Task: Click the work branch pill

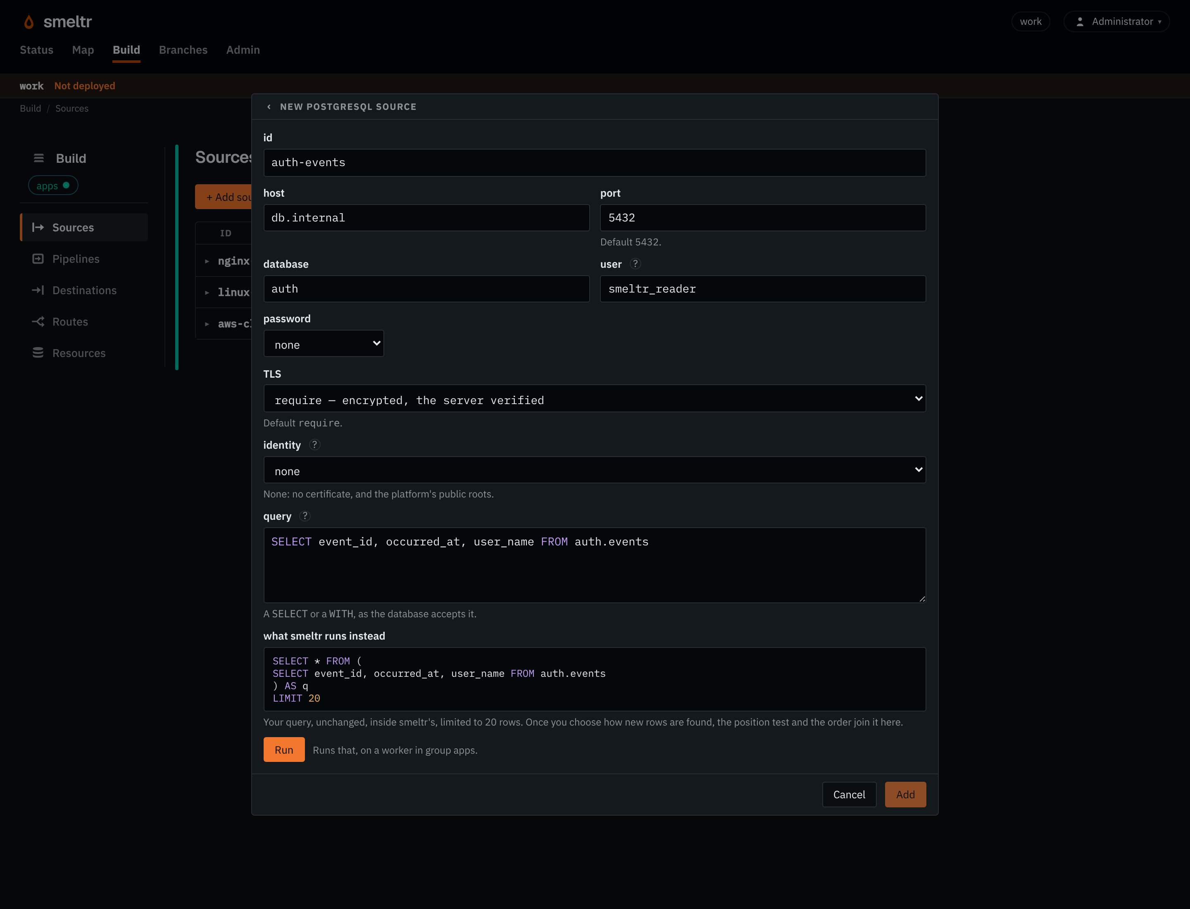Action: point(1031,21)
